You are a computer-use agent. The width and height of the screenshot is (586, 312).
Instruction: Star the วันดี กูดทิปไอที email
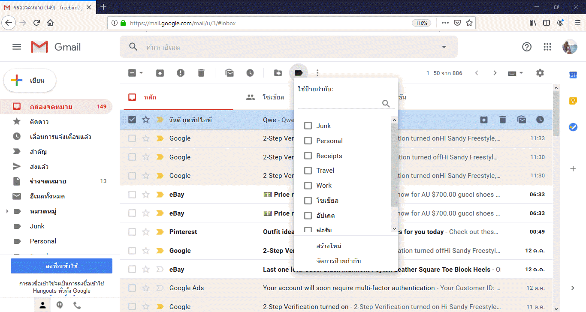(x=146, y=120)
